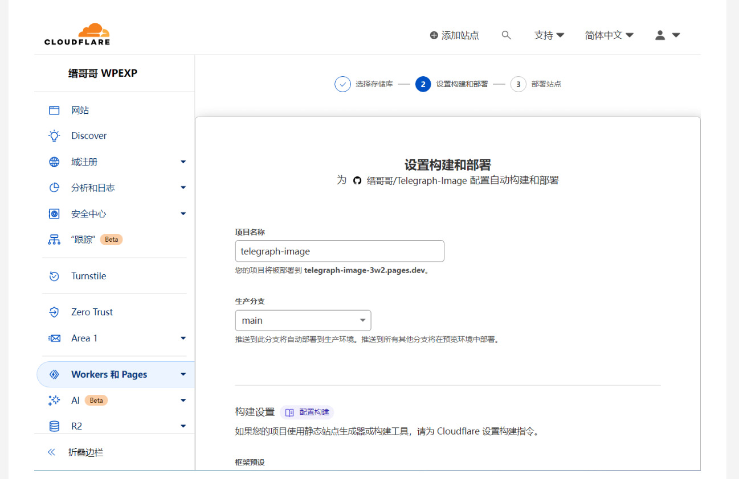Expand the 域注册 sidebar section

[183, 162]
